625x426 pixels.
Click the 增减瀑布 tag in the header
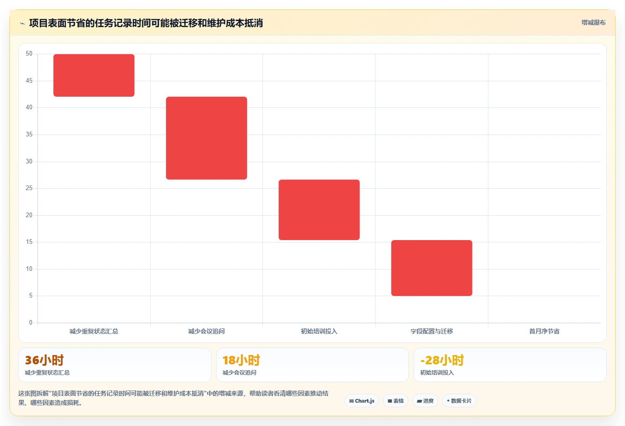[593, 22]
